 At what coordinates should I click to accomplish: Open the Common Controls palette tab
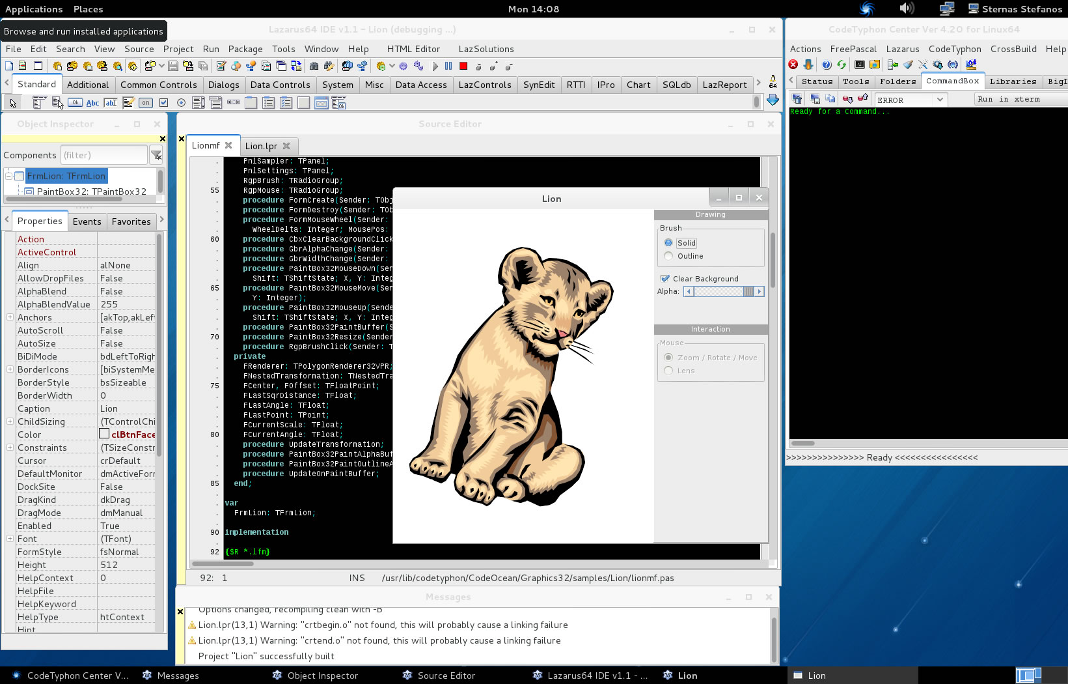point(158,85)
